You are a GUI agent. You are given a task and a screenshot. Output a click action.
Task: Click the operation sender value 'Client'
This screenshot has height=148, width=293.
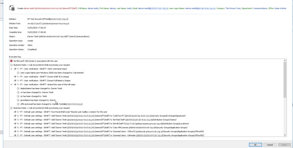30,45
